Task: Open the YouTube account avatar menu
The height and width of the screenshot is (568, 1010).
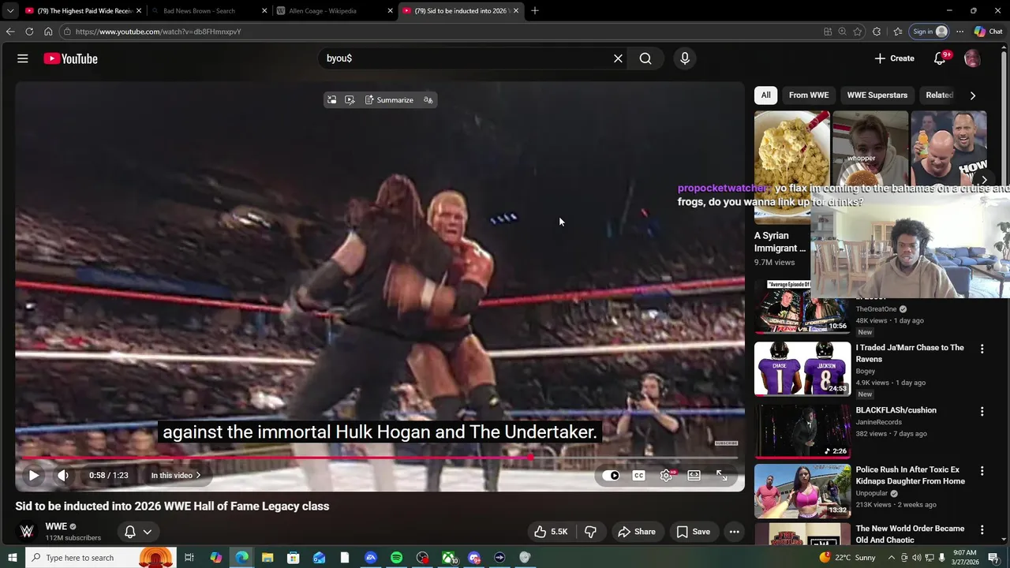Action: (972, 58)
